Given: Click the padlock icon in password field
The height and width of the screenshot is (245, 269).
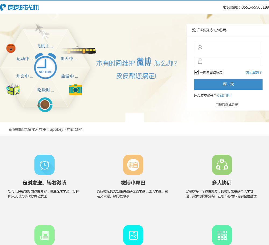Looking at the screenshot, I should pos(200,61).
